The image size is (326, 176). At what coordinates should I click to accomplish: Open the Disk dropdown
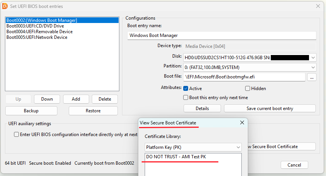click(250, 58)
